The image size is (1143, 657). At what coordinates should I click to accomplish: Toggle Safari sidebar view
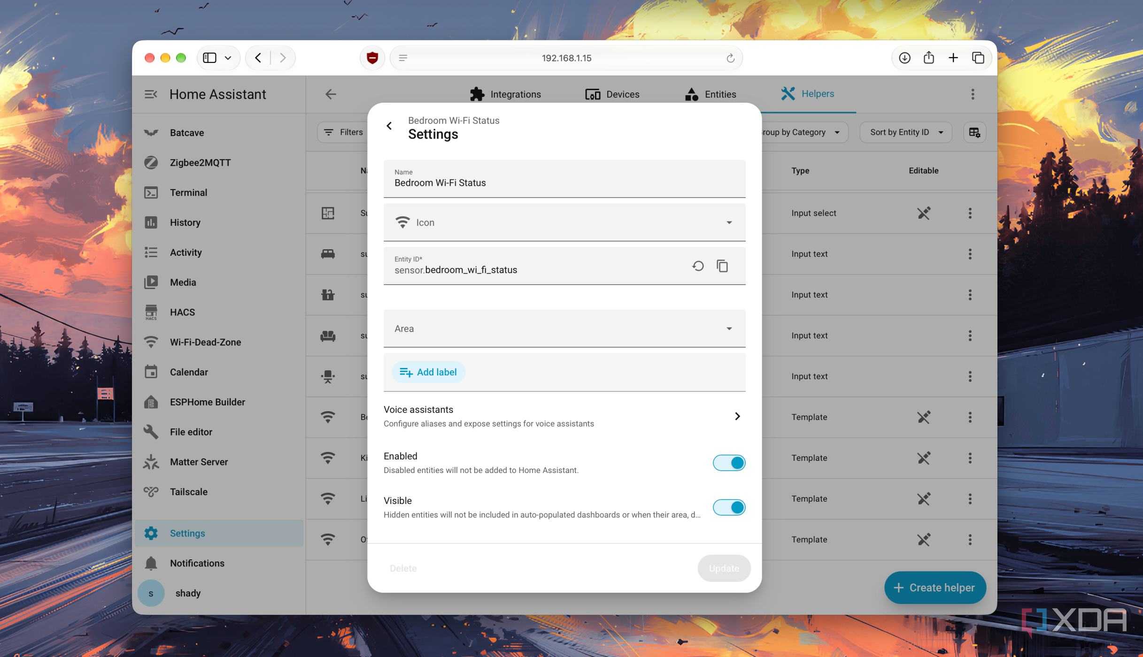[209, 58]
